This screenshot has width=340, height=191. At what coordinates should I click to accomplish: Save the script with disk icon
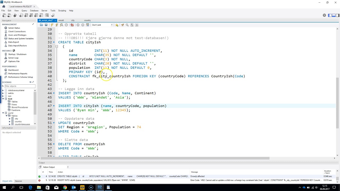(x=46, y=25)
